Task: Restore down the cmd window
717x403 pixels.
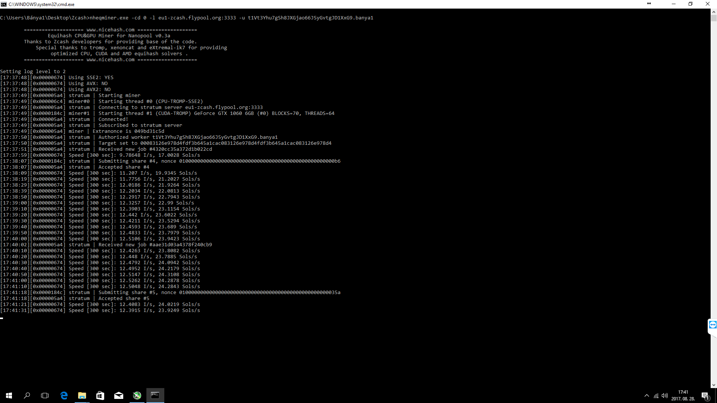Action: point(690,4)
